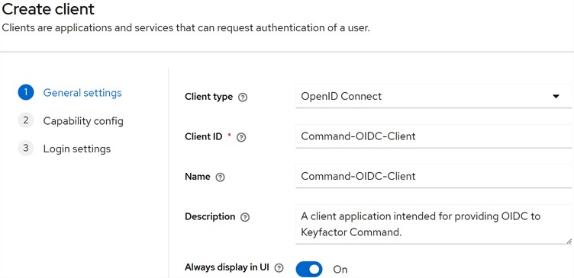Toggle Always display in UI switch
The image size is (574, 278).
point(309,269)
